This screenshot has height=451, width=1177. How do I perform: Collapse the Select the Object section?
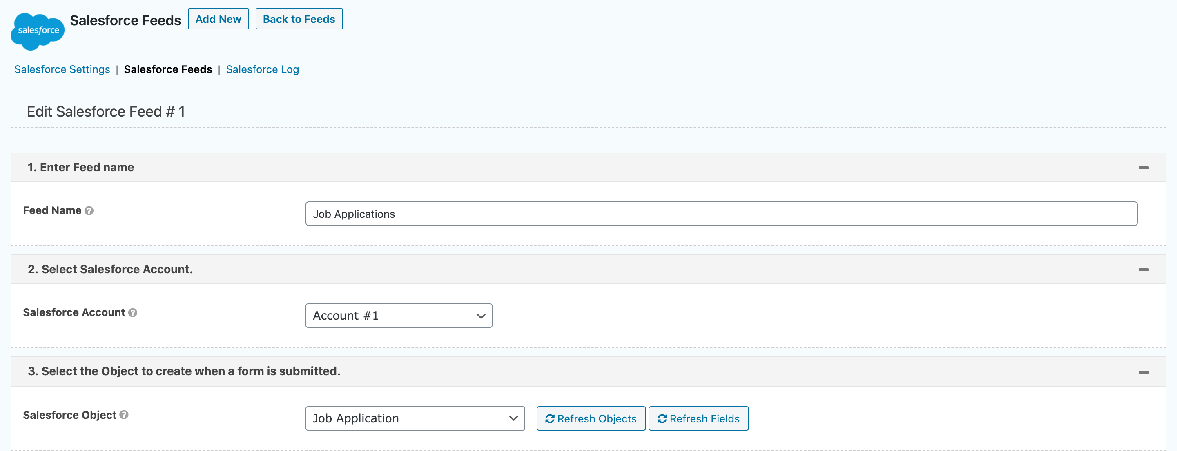[1143, 373]
